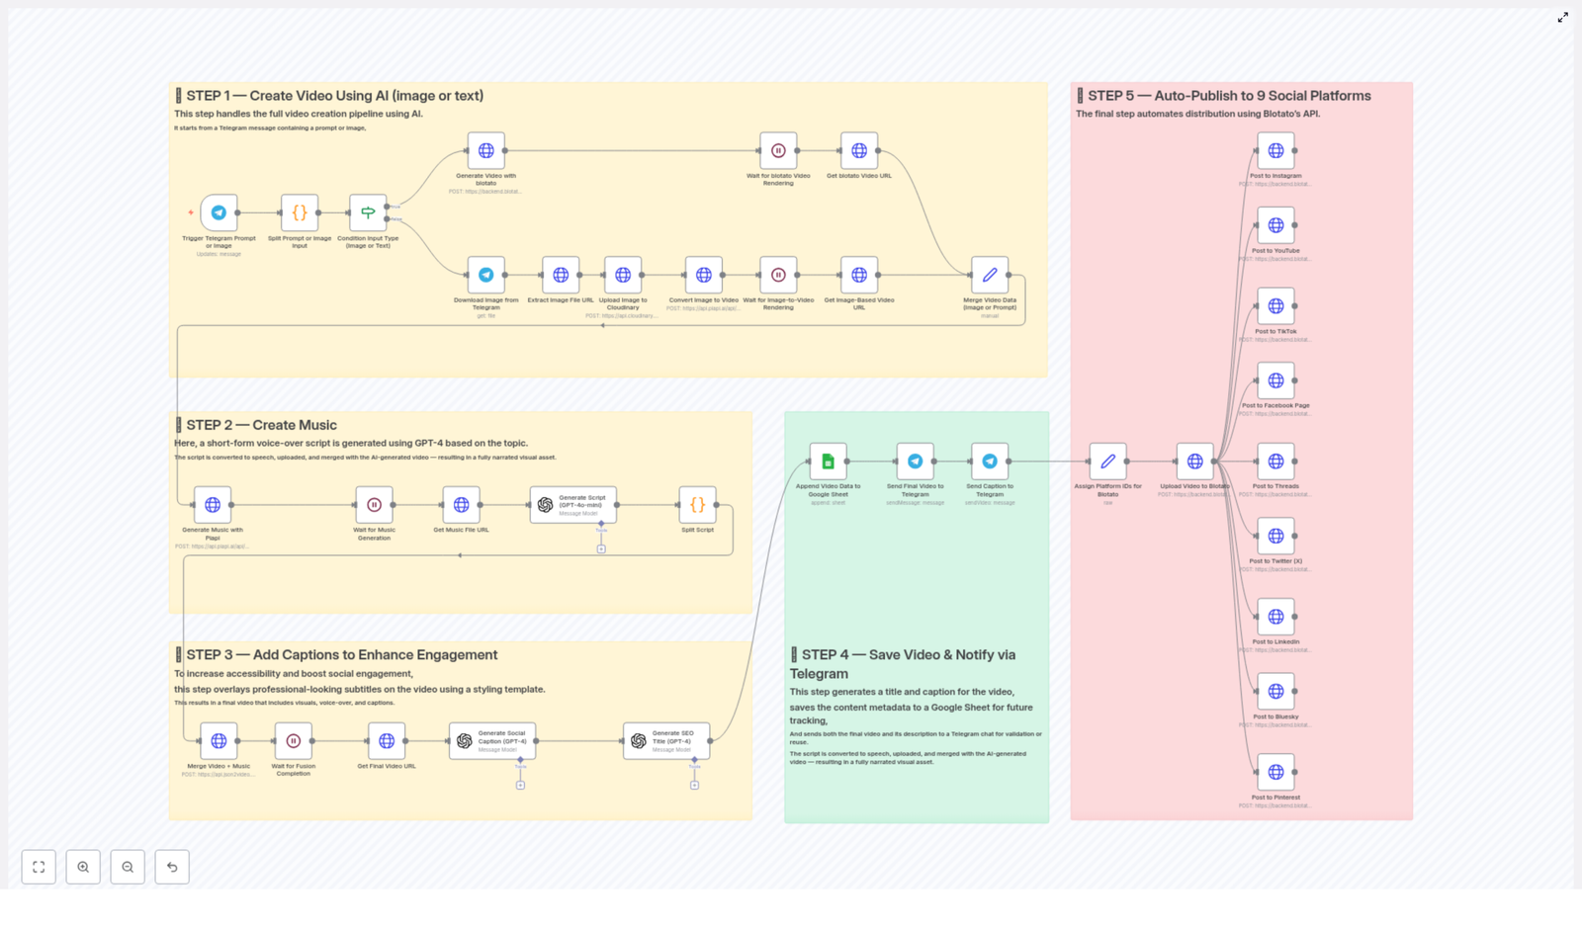This screenshot has height=927, width=1582.
Task: Click the Wait for Blotato Video Rendering node
Action: [778, 151]
